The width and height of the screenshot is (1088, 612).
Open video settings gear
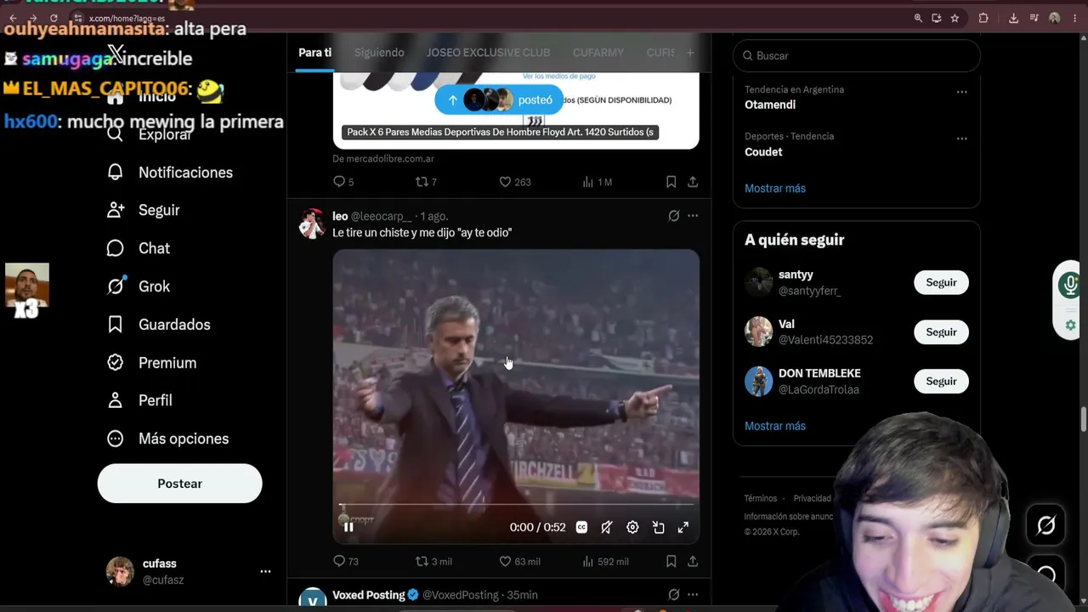tap(632, 527)
